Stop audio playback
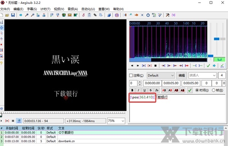 point(155,66)
